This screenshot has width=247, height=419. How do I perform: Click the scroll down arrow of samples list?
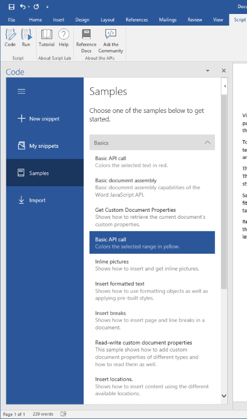(224, 396)
